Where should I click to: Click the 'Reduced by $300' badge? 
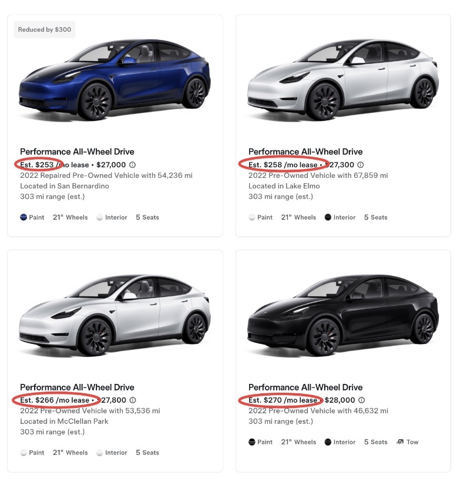[45, 29]
